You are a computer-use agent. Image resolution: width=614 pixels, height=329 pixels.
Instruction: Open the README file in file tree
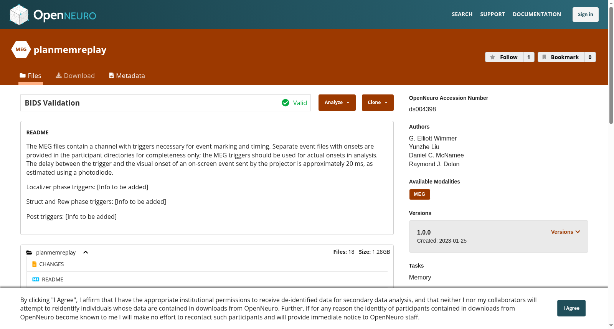pos(53,279)
